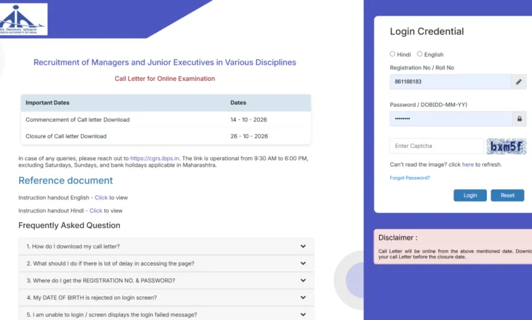Click the 'Reference document' heading

pyautogui.click(x=65, y=180)
